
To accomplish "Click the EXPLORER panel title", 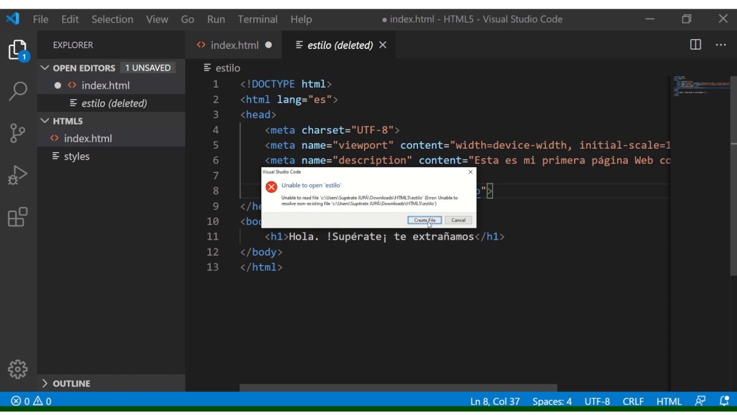I will point(73,45).
